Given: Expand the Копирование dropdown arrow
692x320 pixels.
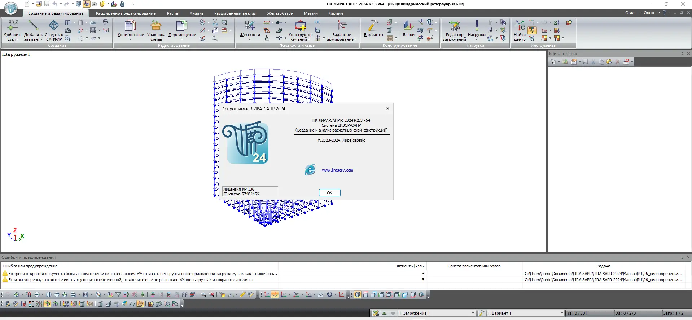Looking at the screenshot, I should tap(131, 39).
